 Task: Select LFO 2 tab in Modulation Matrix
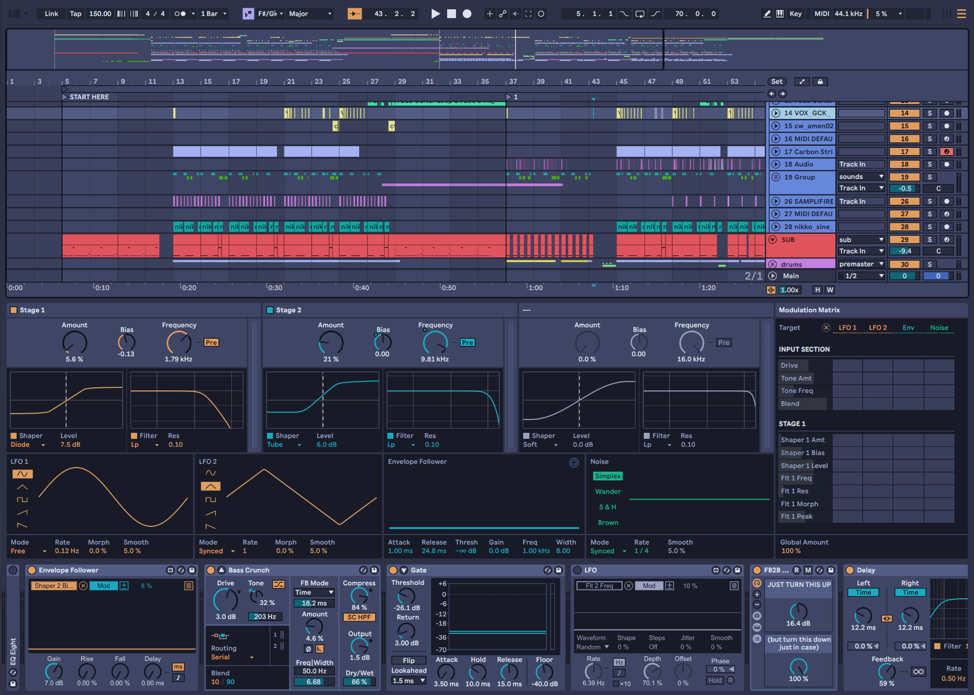(x=878, y=328)
